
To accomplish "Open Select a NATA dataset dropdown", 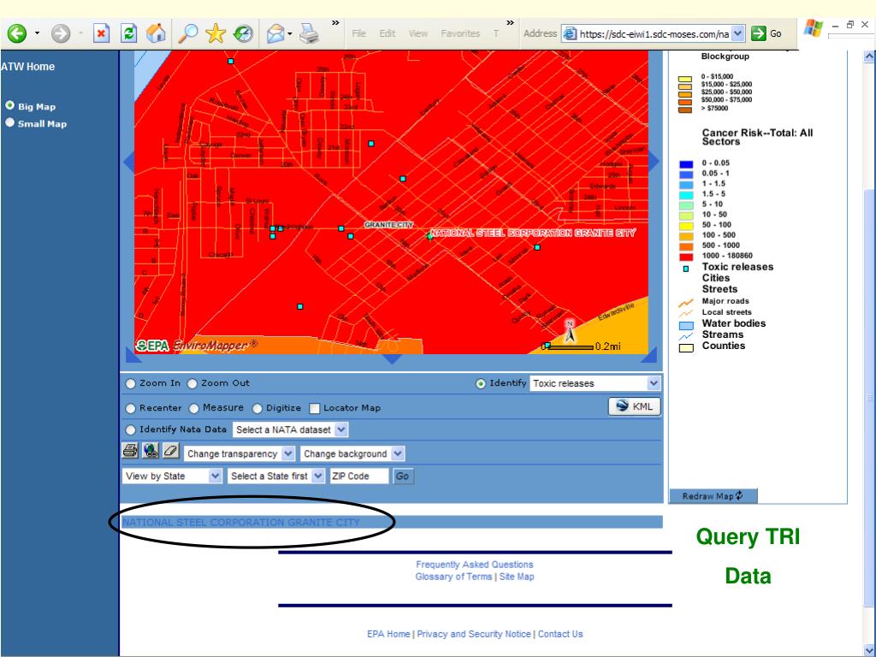I will pos(291,429).
